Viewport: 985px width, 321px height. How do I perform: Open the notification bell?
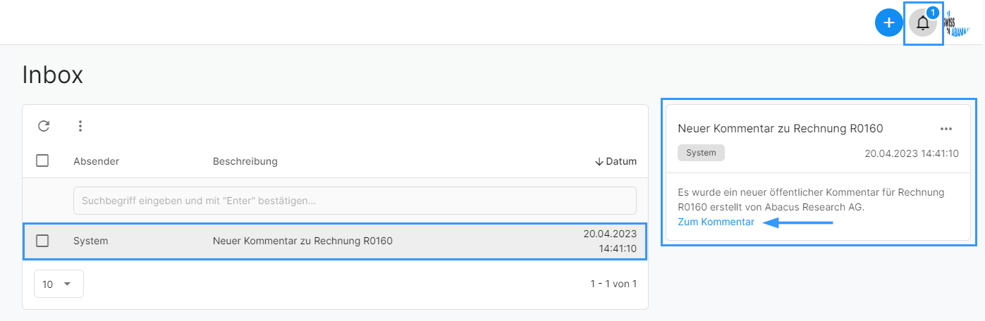[923, 23]
